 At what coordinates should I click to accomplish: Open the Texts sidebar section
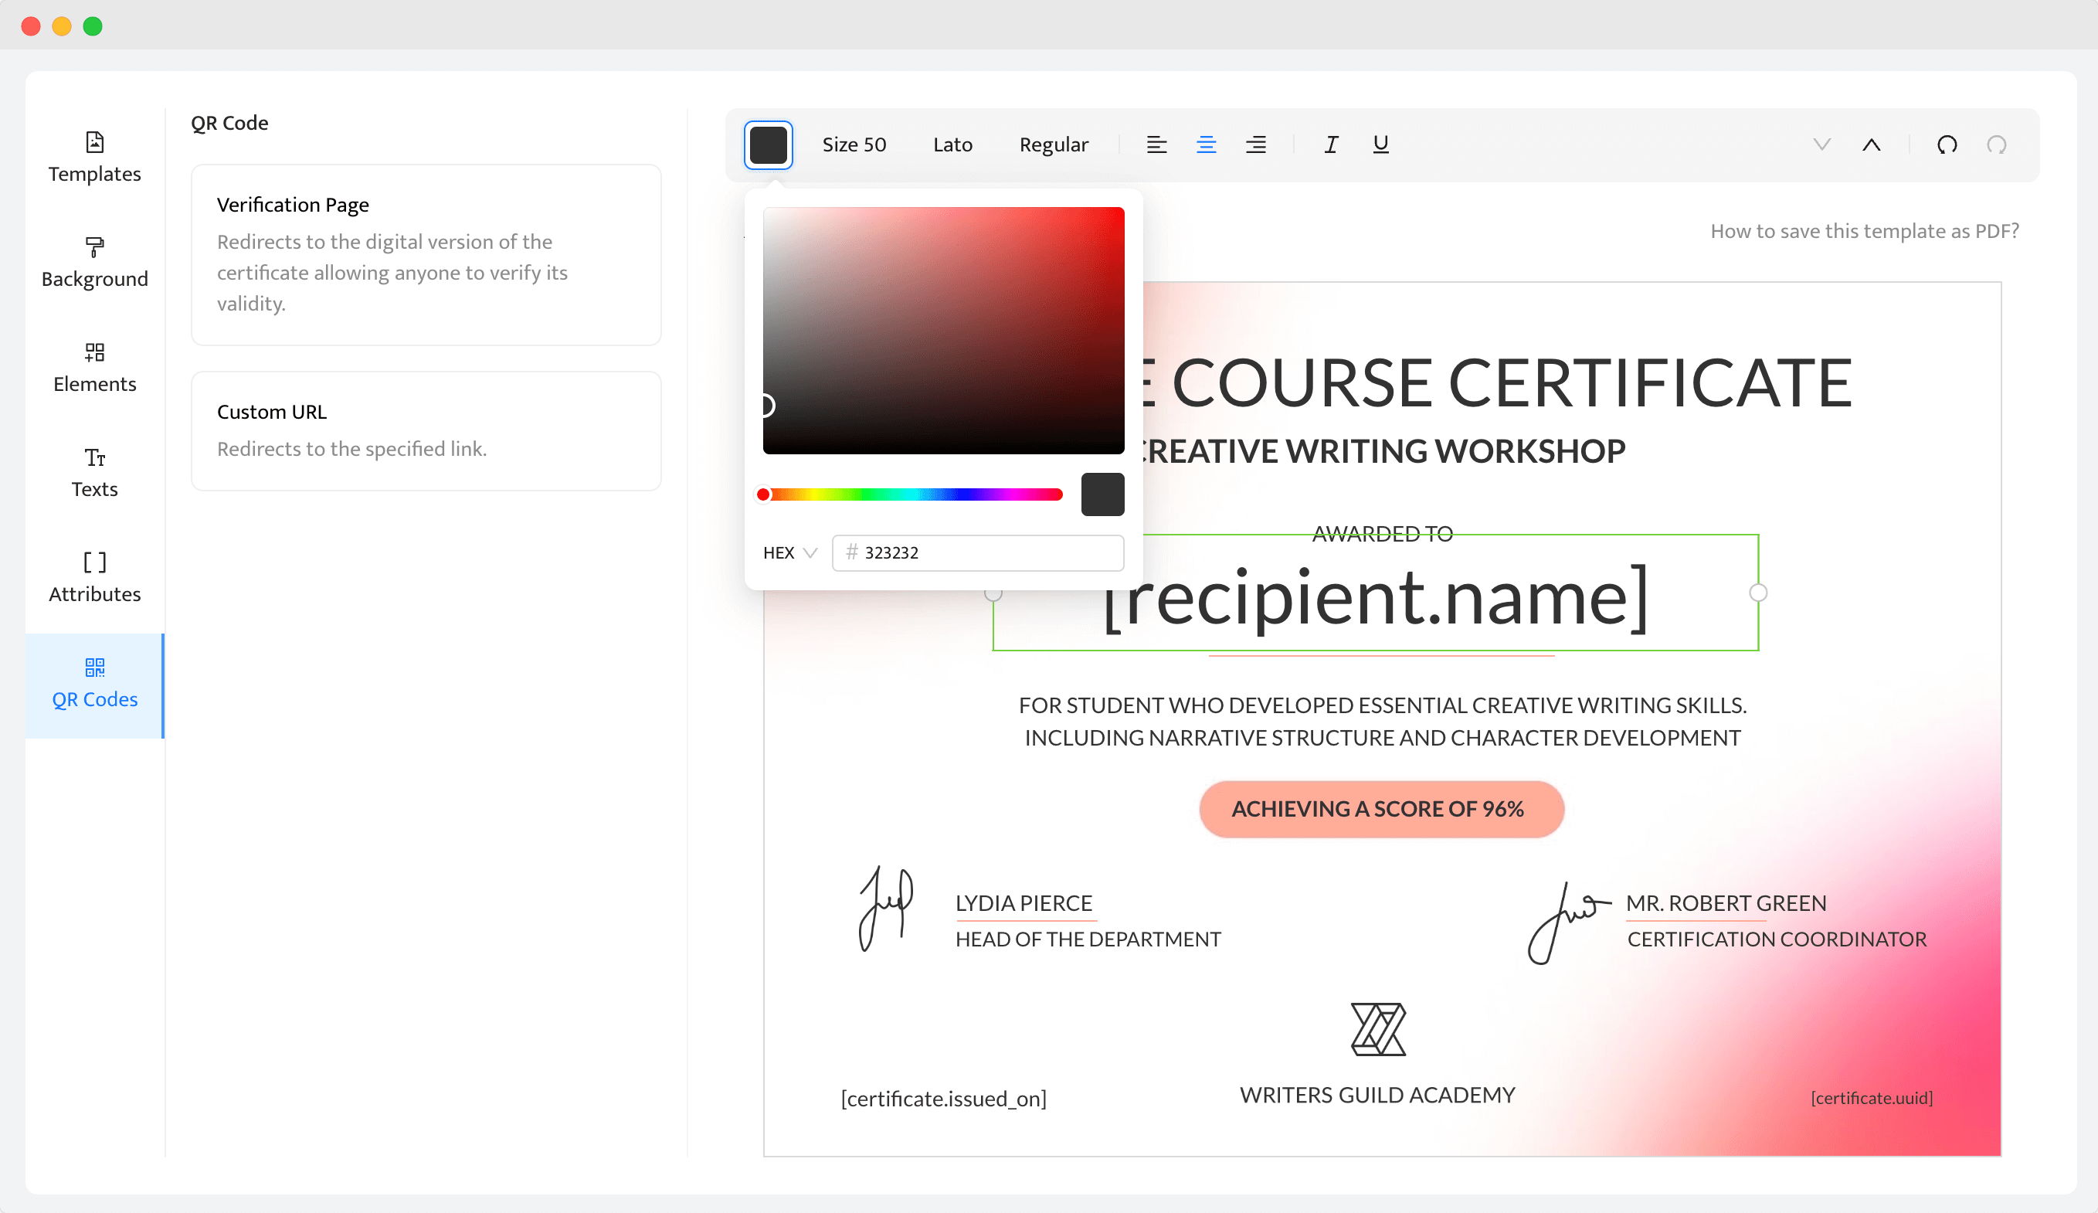94,473
